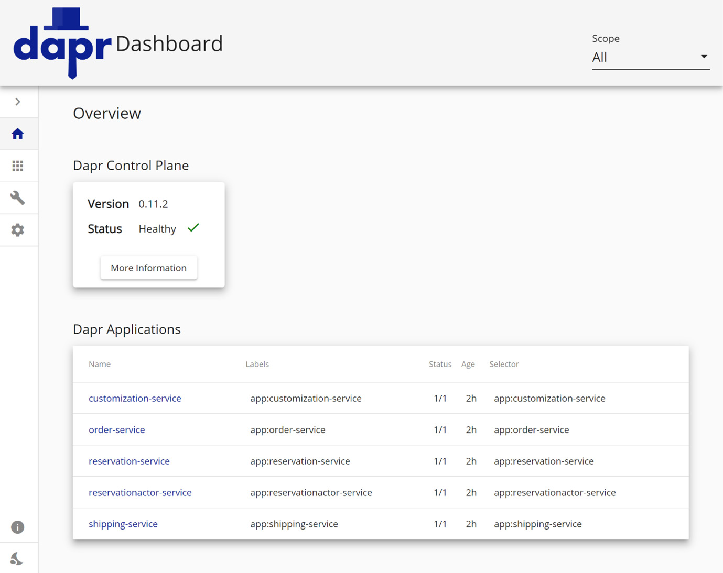Open the components wrench icon in sidebar
The width and height of the screenshot is (723, 573).
[18, 198]
